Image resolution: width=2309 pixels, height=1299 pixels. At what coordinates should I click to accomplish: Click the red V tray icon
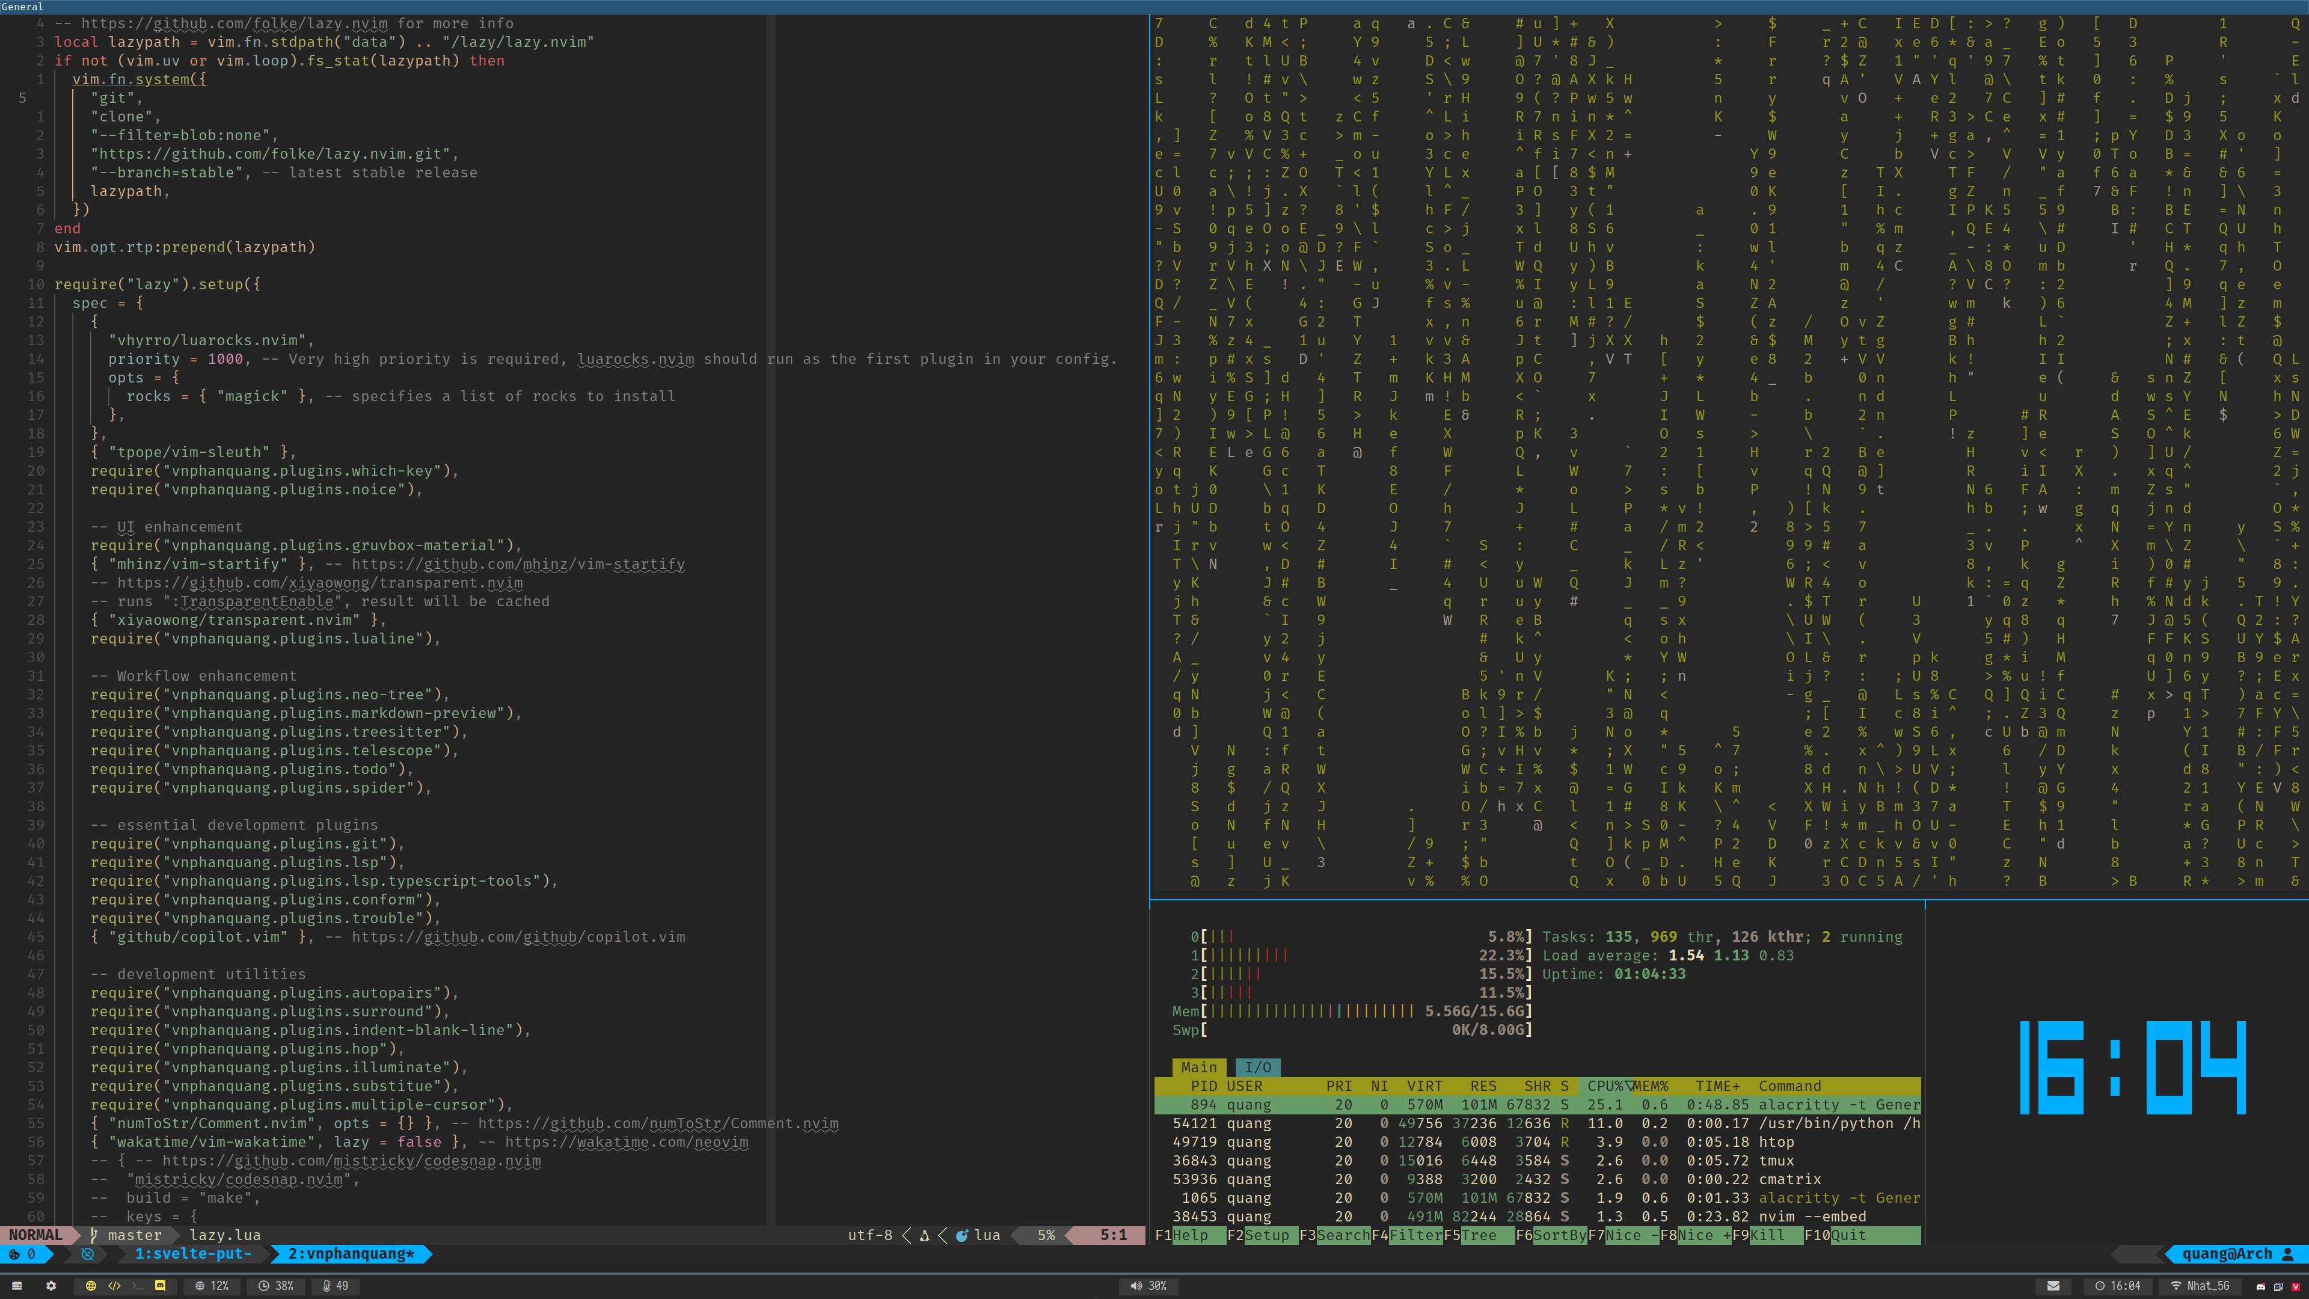(2295, 1286)
